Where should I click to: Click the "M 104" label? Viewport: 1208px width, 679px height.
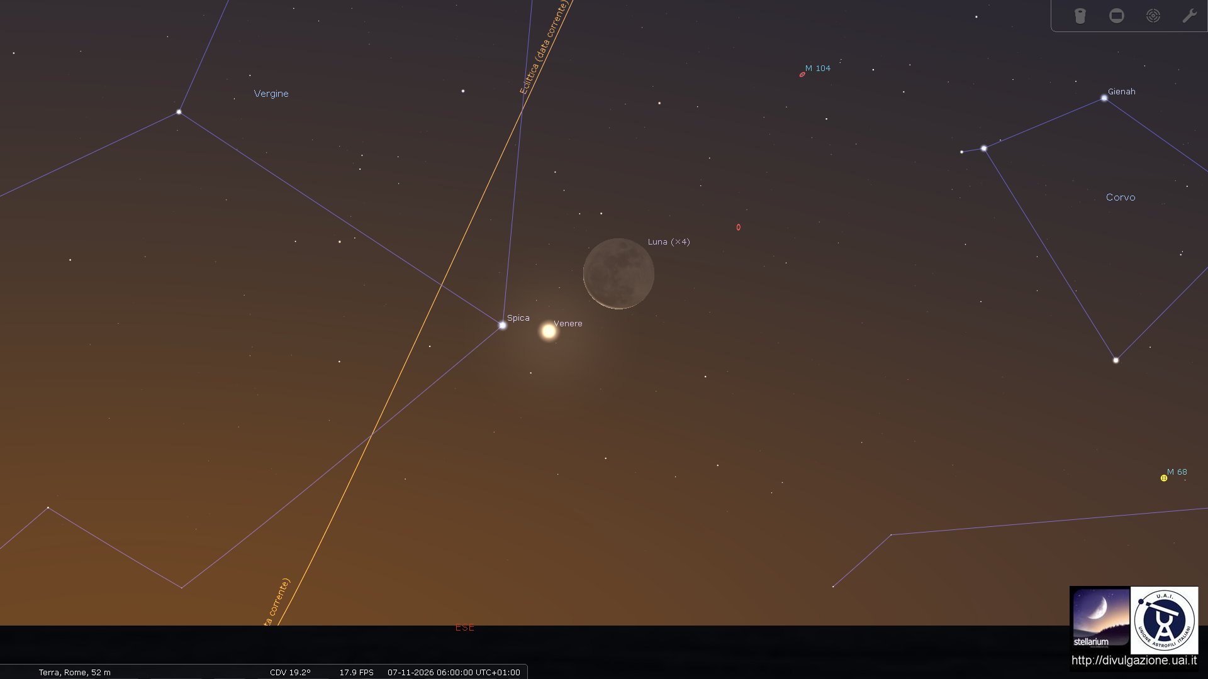tap(818, 69)
